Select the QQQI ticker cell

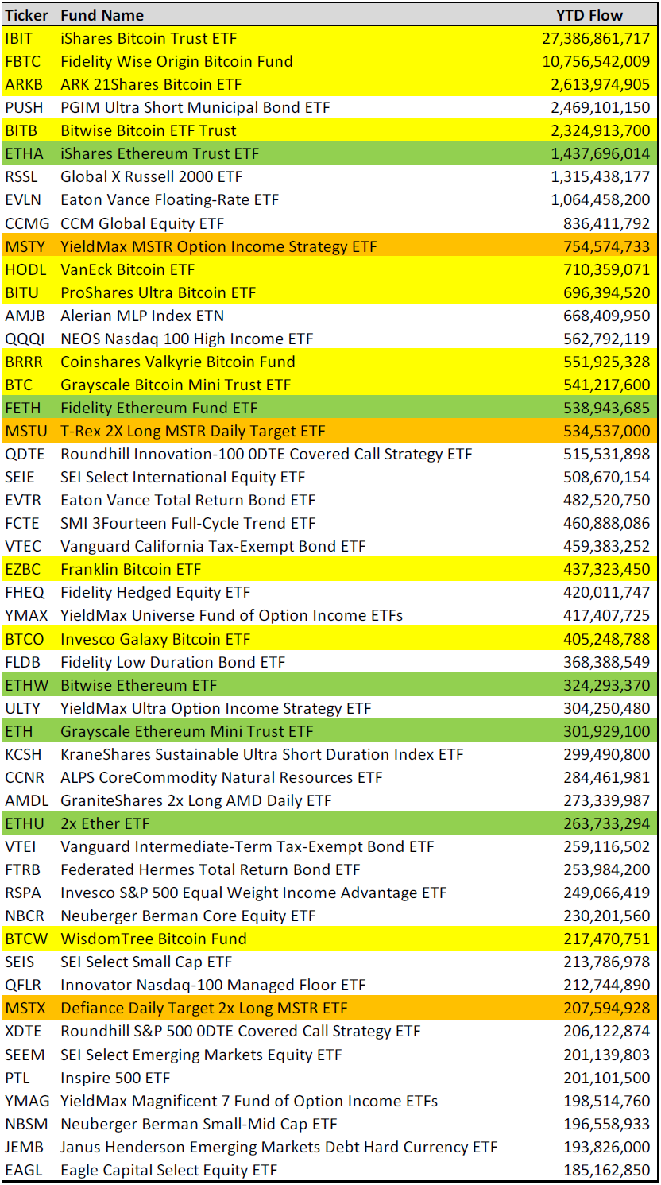tap(23, 339)
